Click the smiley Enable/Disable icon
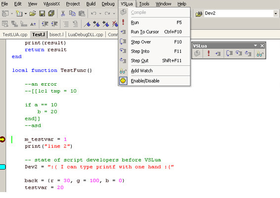This screenshot has width=280, height=198. pyautogui.click(x=123, y=81)
